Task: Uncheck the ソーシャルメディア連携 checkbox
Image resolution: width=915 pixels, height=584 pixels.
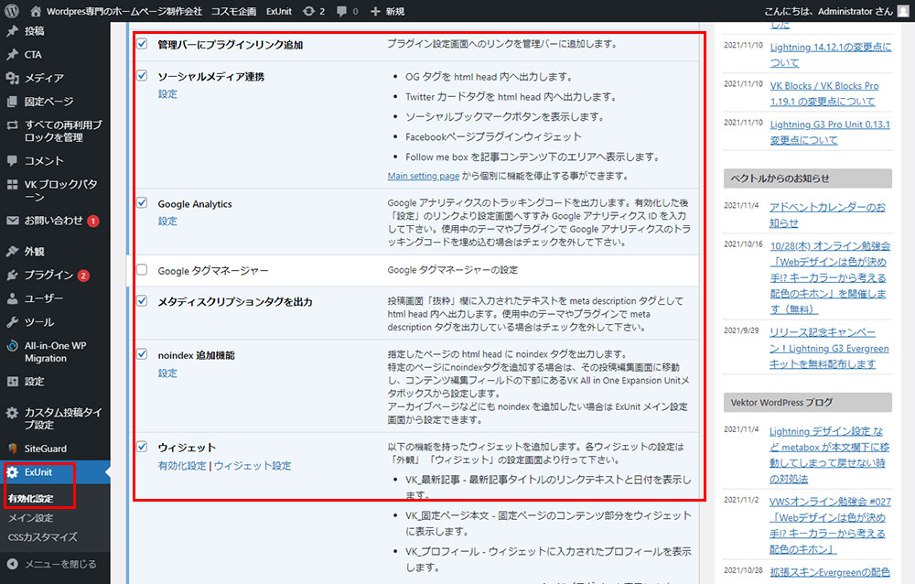Action: pyautogui.click(x=141, y=76)
